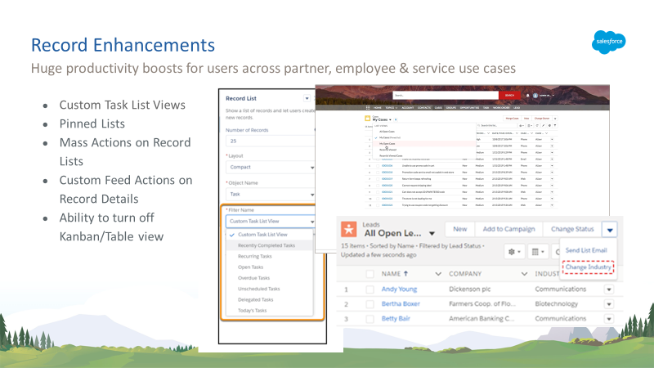Image resolution: width=654 pixels, height=368 pixels.
Task: Open the notifications bell in community header
Action: (x=527, y=95)
